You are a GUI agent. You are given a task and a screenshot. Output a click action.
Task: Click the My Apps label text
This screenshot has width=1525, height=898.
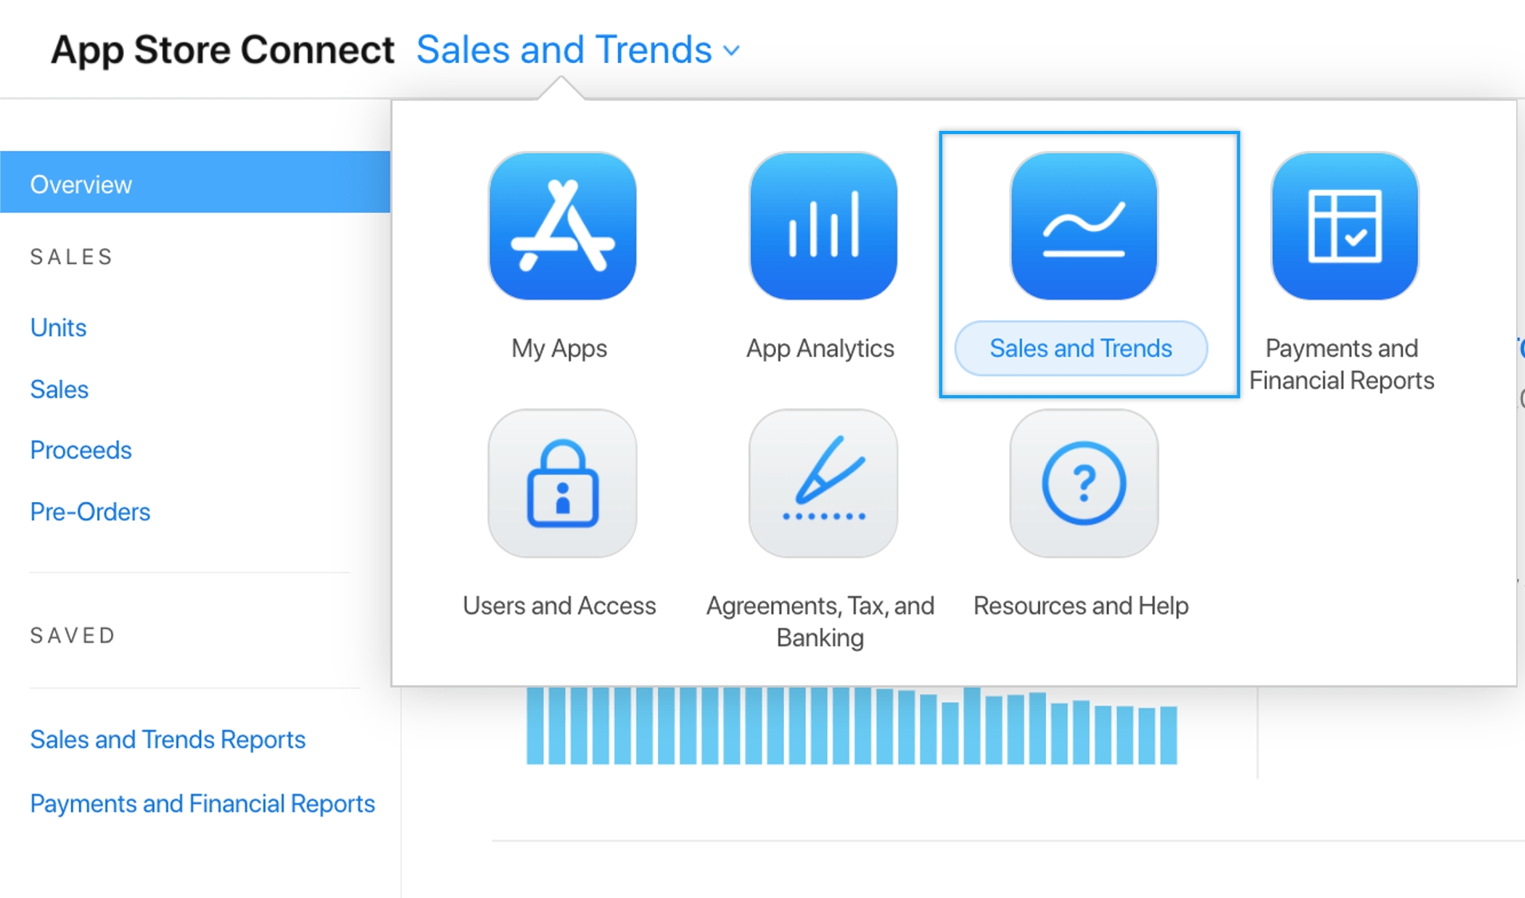559,348
